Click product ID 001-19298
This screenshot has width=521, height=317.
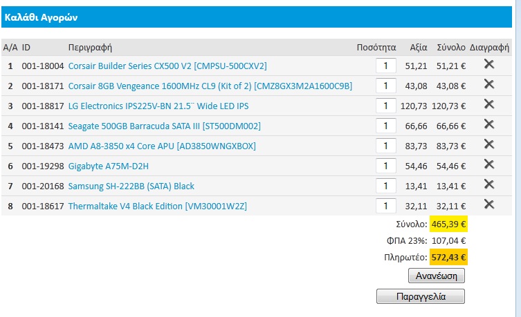(x=43, y=166)
